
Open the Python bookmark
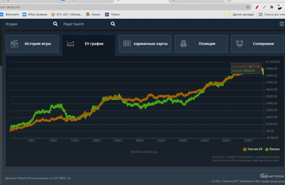(x=113, y=14)
